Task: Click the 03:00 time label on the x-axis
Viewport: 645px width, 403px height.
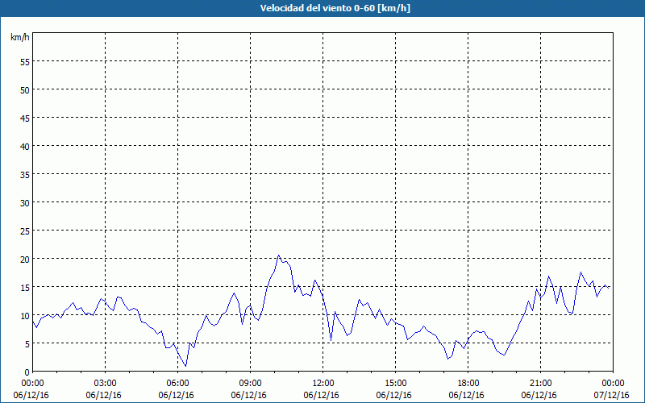Action: click(106, 384)
